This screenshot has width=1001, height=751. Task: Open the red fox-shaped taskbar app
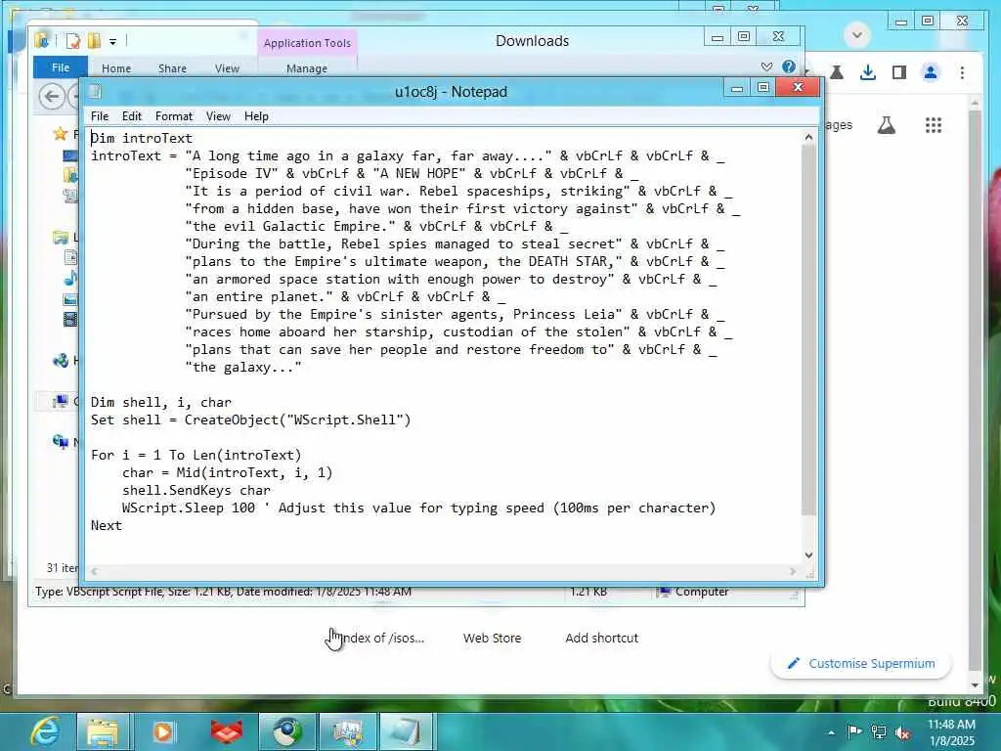(x=227, y=731)
